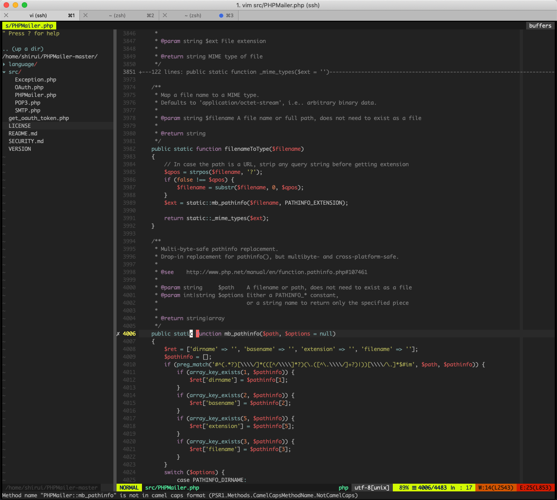
Task: Open get_oauth_token.php in tree
Action: pyautogui.click(x=39, y=118)
